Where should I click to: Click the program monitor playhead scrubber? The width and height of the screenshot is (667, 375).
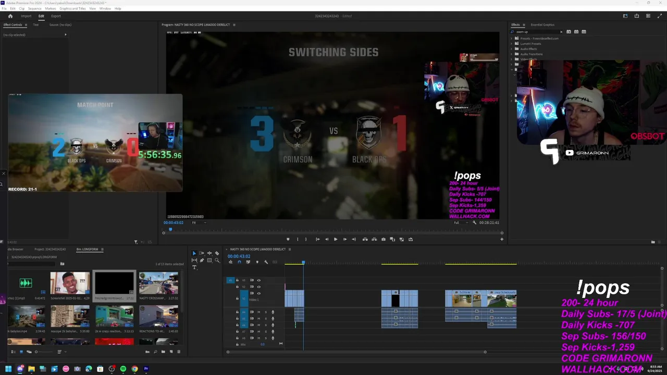(x=170, y=229)
